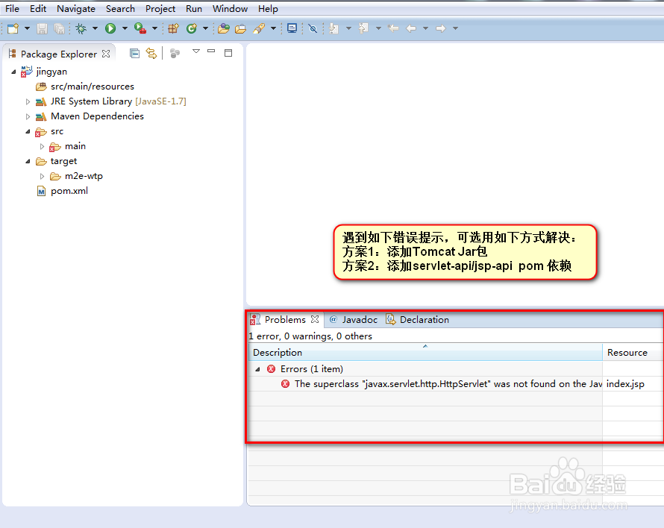664x528 pixels.
Task: Open the Search flashlight dropdown arrow
Action: (273, 28)
